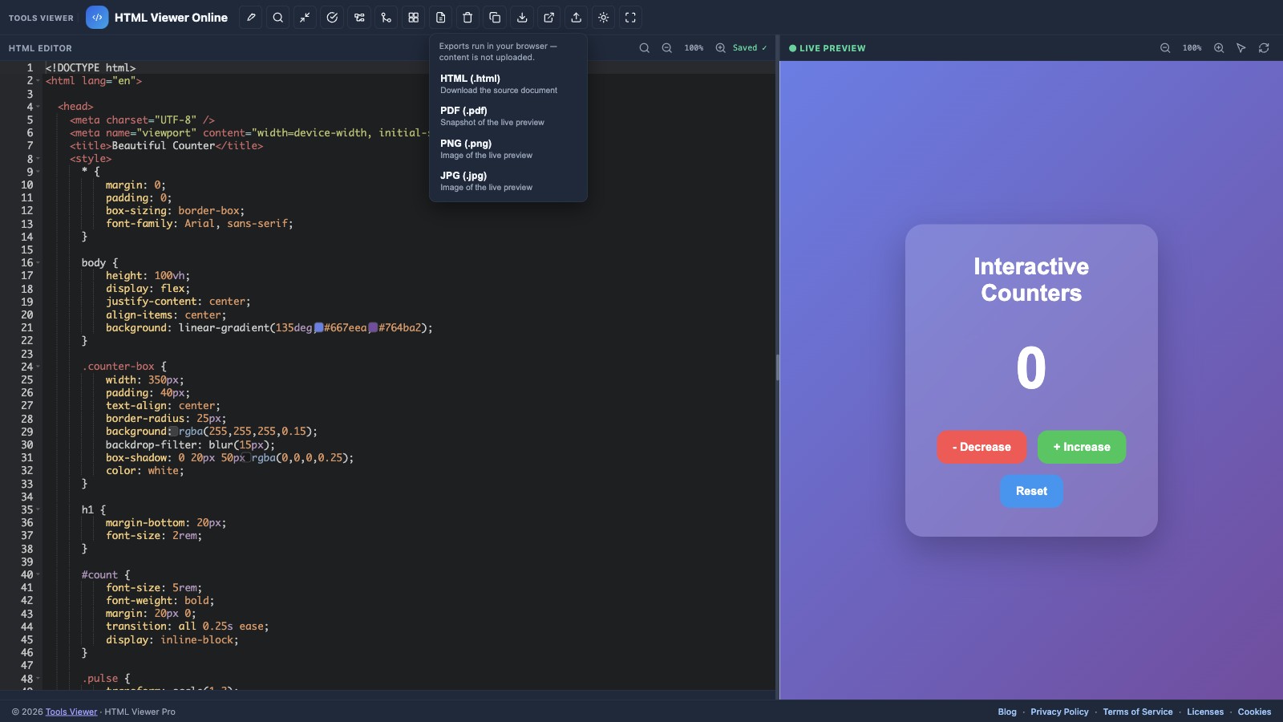Image resolution: width=1283 pixels, height=722 pixels.
Task: Click the LIVE PREVIEW panel label
Action: click(832, 48)
